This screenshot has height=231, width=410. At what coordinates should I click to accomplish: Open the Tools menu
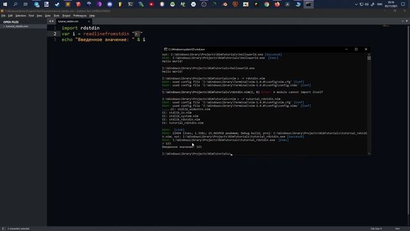click(x=56, y=15)
